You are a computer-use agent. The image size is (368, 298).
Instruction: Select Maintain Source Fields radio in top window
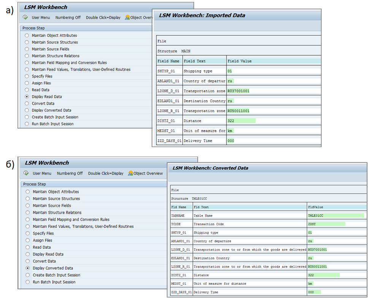(27, 49)
